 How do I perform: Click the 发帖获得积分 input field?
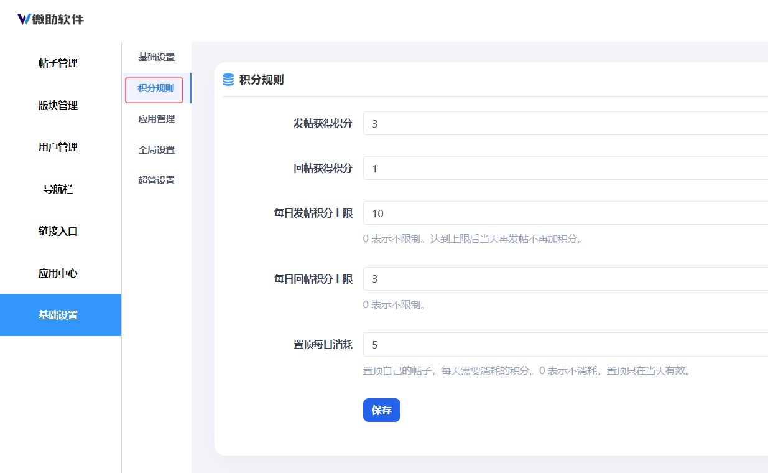tap(565, 123)
